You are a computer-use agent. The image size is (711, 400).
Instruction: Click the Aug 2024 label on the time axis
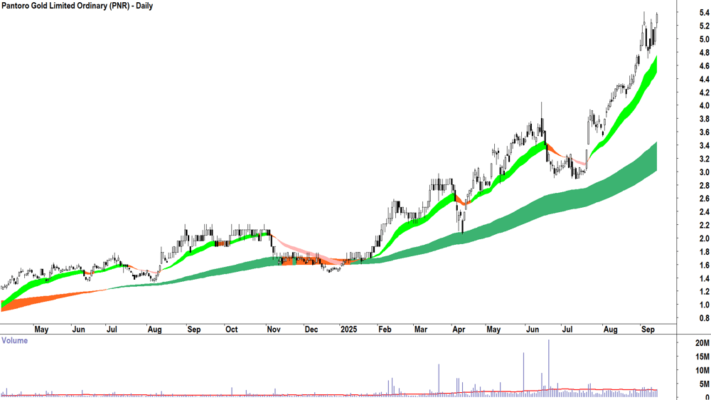154,329
